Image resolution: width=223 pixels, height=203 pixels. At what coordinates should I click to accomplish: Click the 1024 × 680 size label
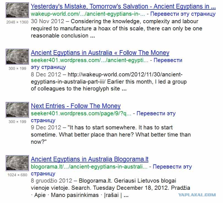tap(17, 175)
